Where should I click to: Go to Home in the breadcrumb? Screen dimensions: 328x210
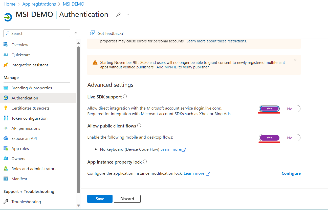tap(9, 4)
